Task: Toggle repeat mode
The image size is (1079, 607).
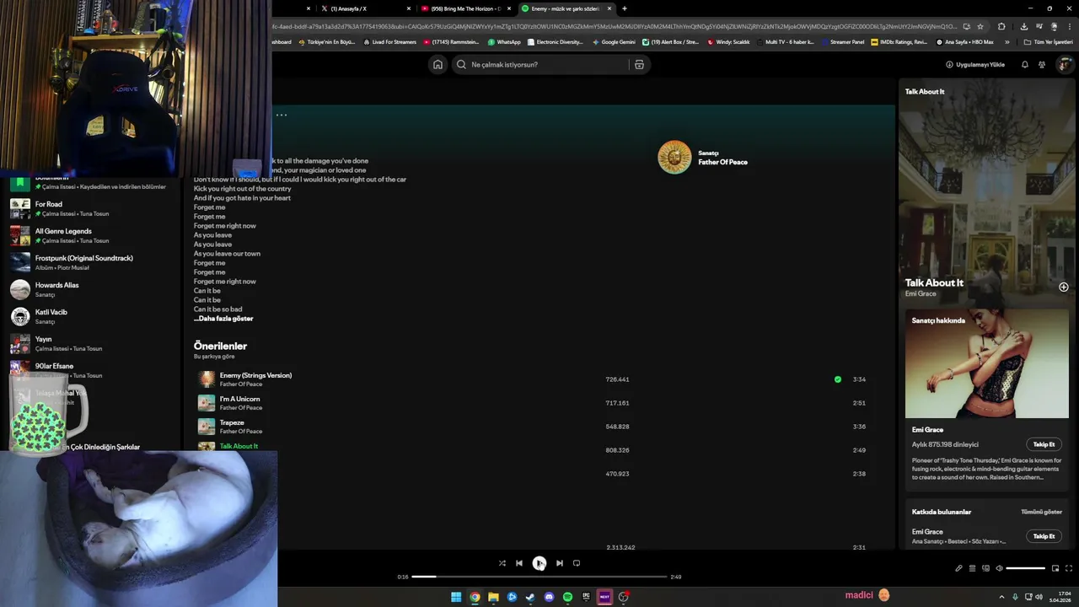Action: tap(577, 563)
